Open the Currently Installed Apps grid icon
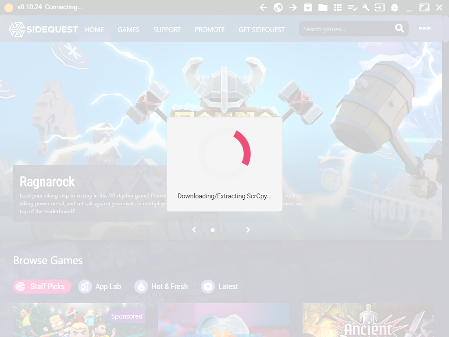This screenshot has width=449, height=337. click(338, 7)
